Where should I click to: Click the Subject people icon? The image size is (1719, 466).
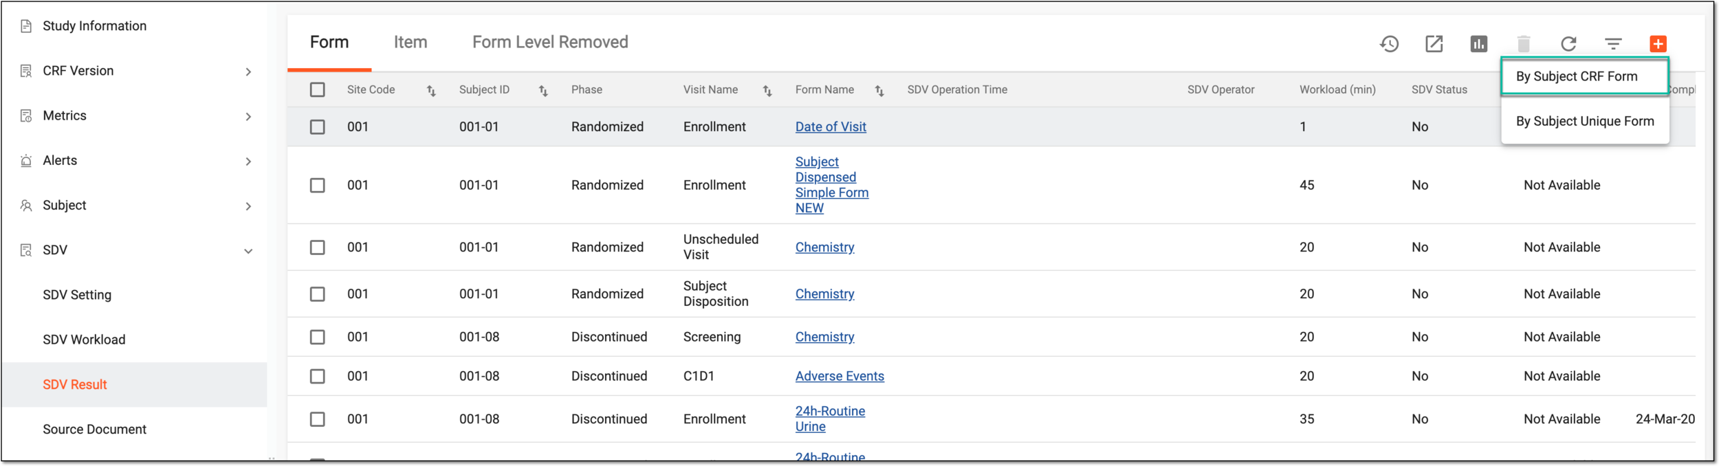26,206
